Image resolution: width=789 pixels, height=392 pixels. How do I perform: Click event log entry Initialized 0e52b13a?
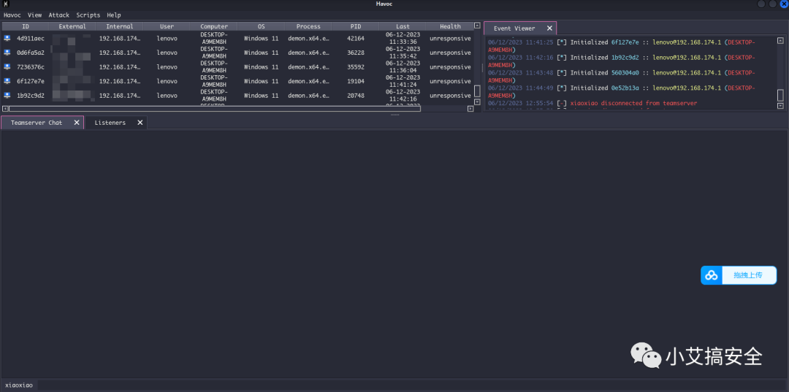(622, 91)
